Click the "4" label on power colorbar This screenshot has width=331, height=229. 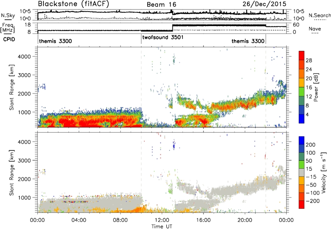pos(307,114)
